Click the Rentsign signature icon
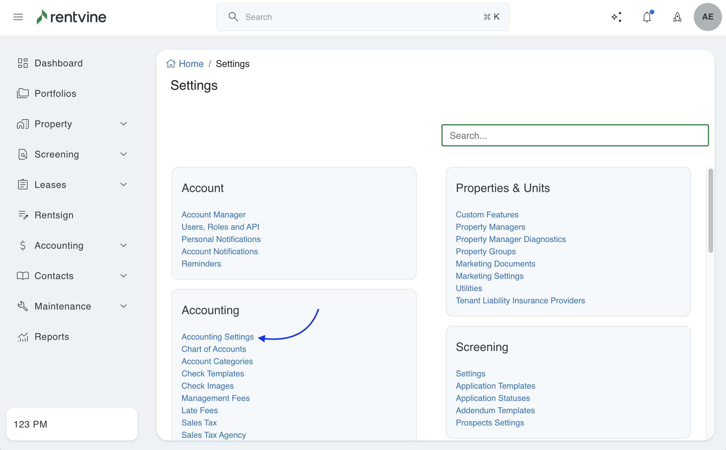The height and width of the screenshot is (450, 726). click(x=23, y=215)
